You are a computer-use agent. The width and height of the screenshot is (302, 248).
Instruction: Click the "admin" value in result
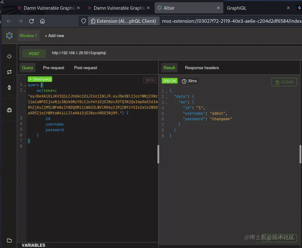tap(217, 113)
